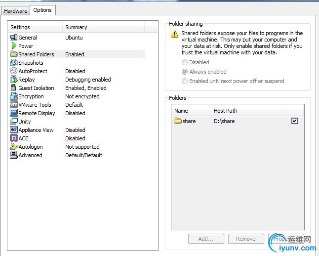The image size is (319, 256).
Task: Select the Always enabled radio button
Action: pos(185,72)
